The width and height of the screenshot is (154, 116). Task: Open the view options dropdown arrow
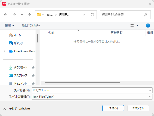coord(137,26)
